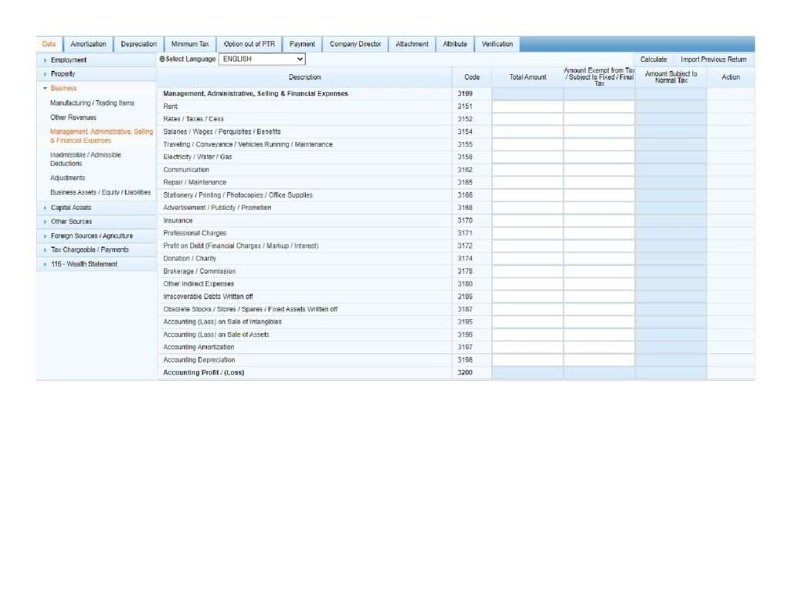Open the Amortization tab
The height and width of the screenshot is (611, 791).
pos(88,44)
